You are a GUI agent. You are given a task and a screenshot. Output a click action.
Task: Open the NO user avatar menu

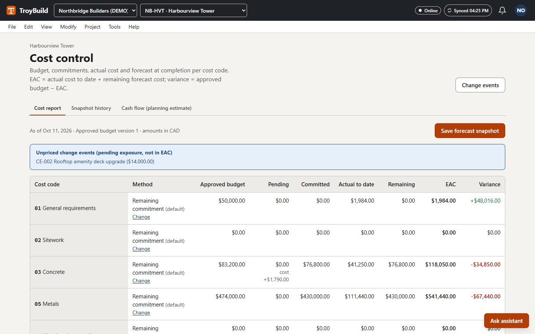[x=521, y=10]
